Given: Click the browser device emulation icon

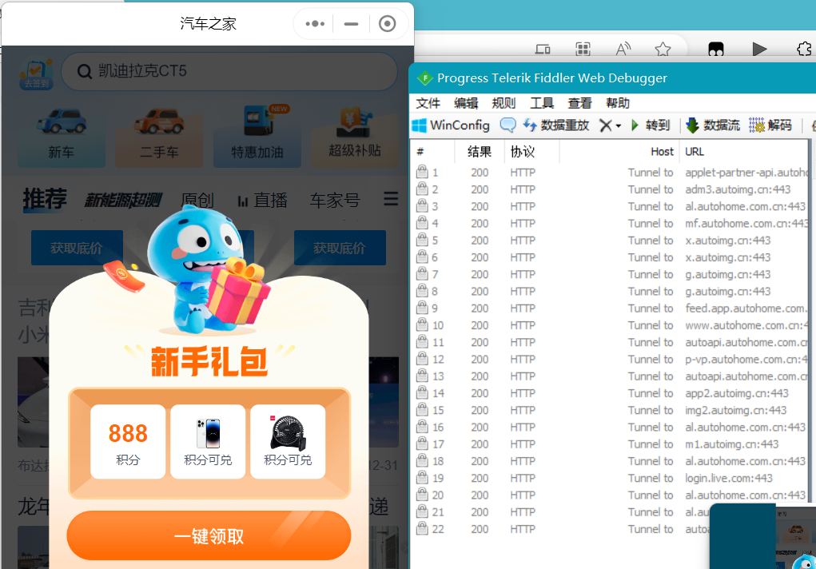Looking at the screenshot, I should coord(543,50).
